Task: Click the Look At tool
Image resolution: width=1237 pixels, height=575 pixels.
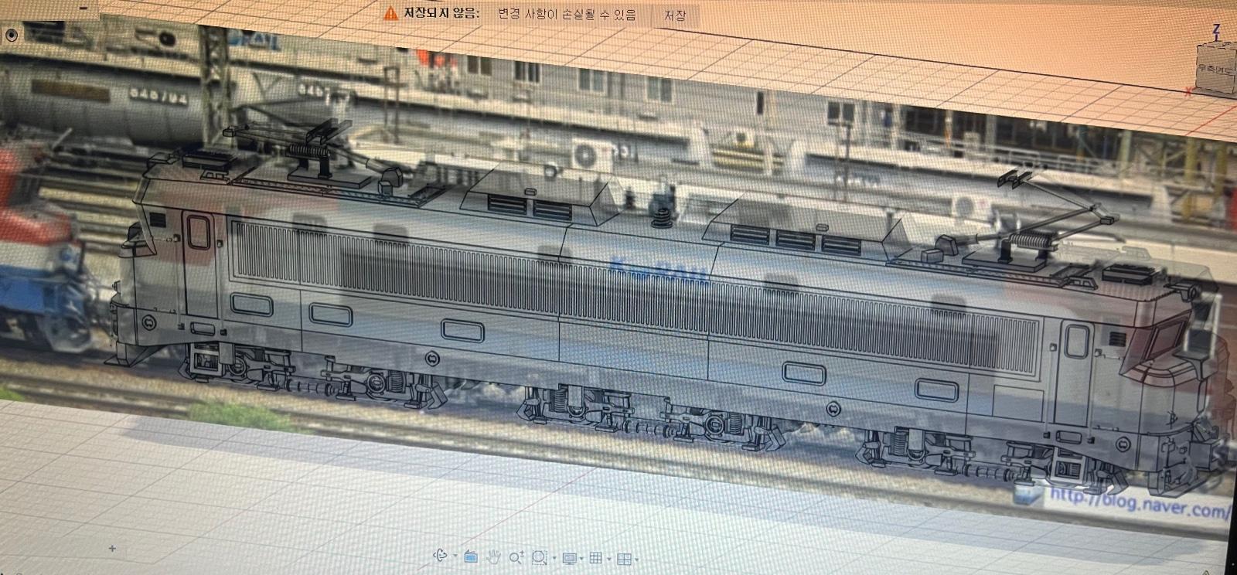Action: point(471,556)
